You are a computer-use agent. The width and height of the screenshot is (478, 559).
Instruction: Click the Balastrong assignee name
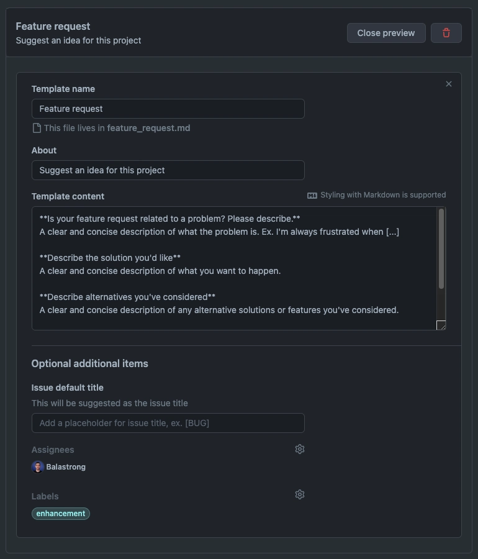(66, 466)
